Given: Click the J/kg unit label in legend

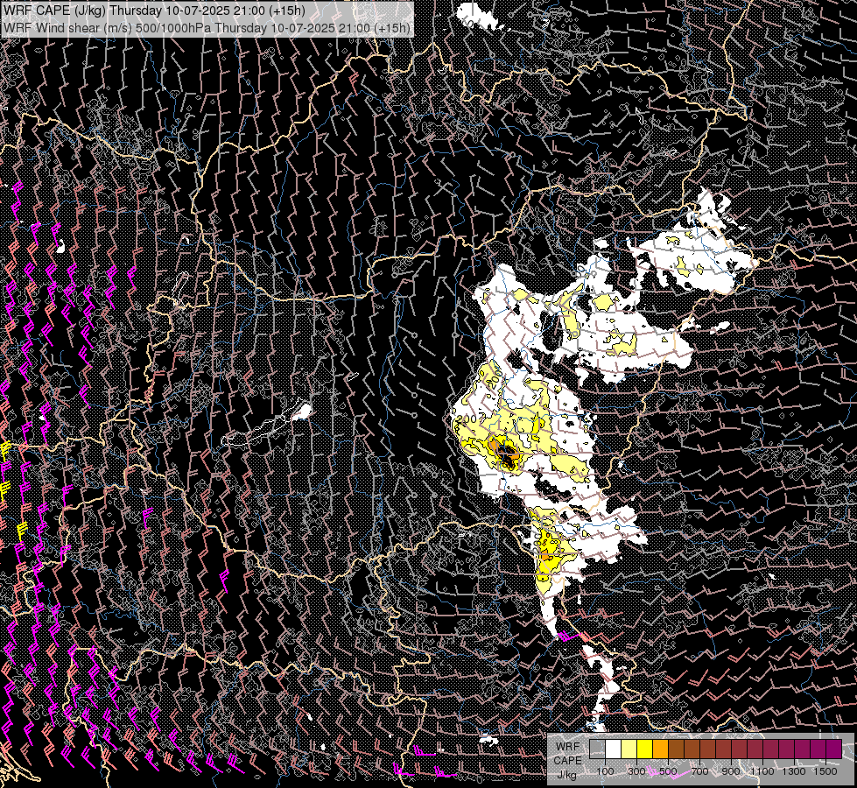Looking at the screenshot, I should [567, 774].
